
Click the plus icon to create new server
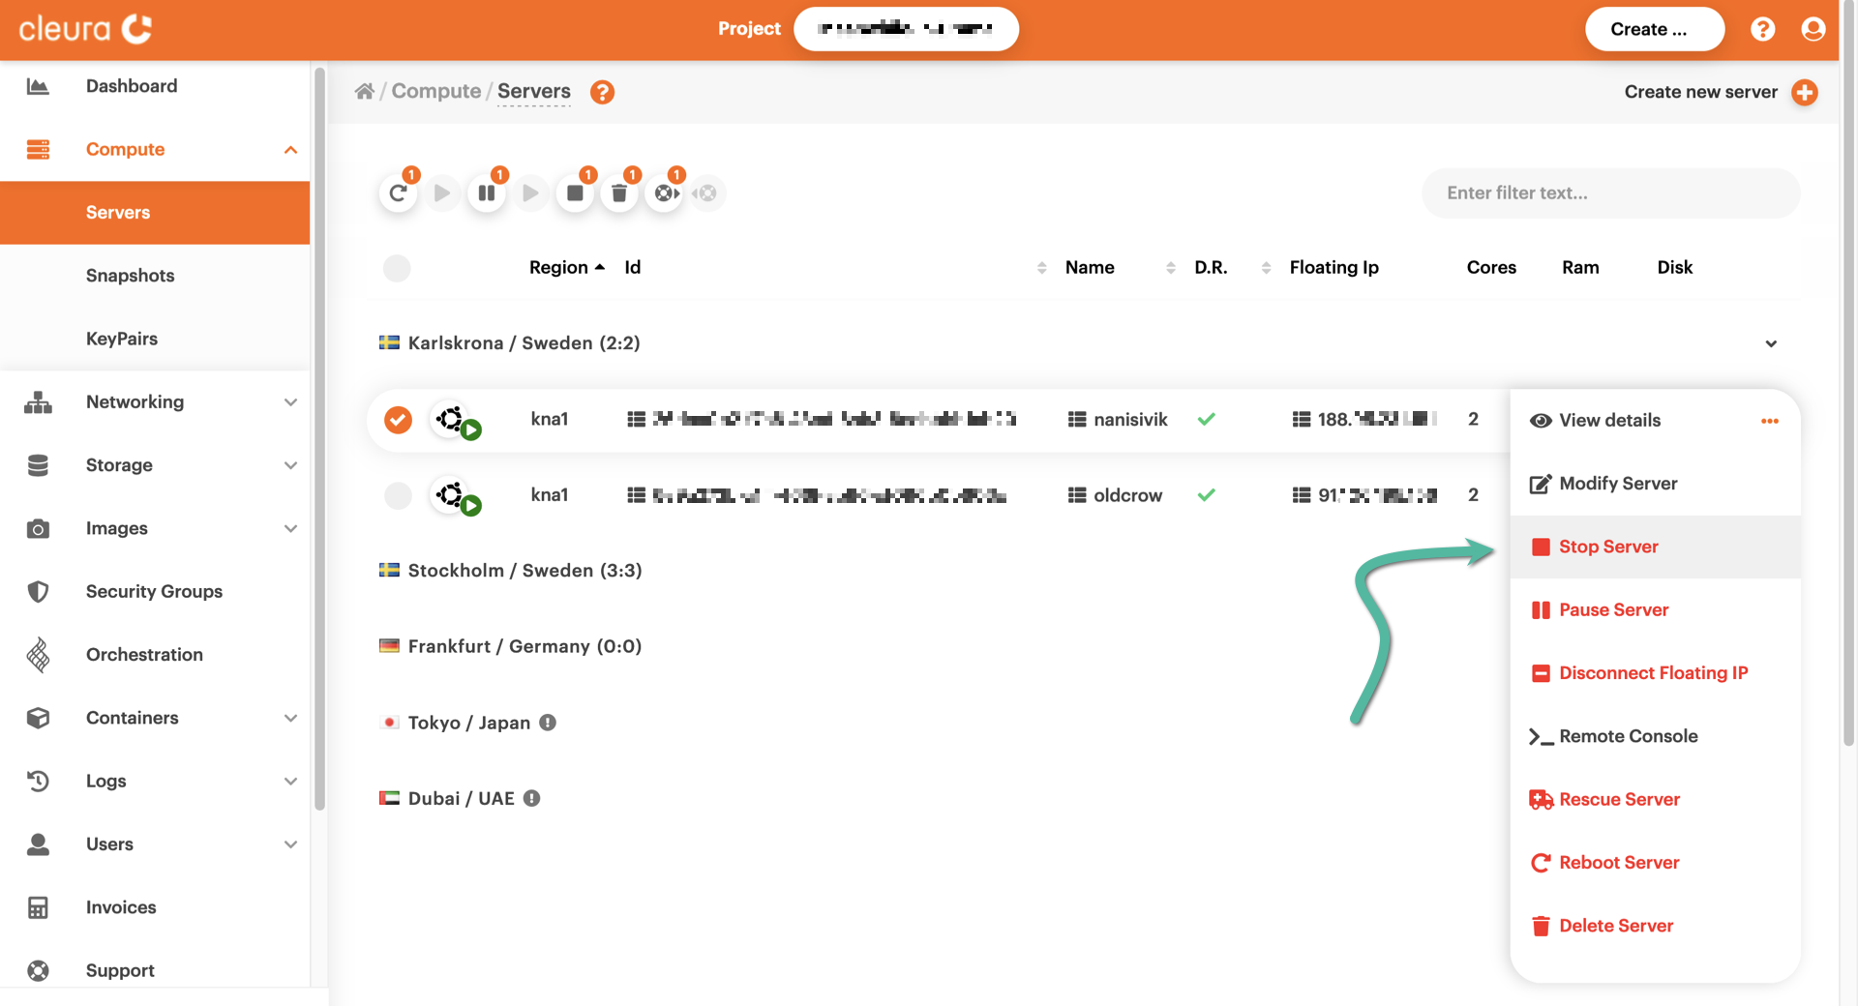tap(1804, 92)
